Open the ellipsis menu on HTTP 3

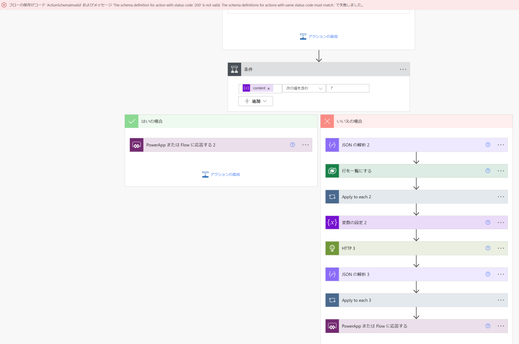click(501, 248)
